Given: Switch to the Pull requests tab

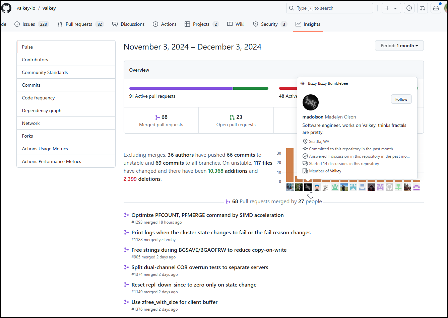Looking at the screenshot, I should 80,24.
